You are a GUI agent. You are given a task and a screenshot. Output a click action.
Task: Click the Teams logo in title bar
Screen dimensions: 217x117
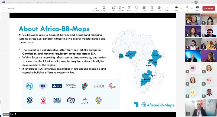tap(3, 2)
